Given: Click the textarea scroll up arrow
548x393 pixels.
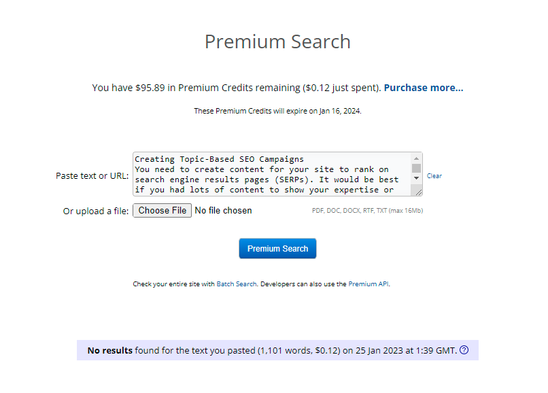Looking at the screenshot, I should [416, 158].
